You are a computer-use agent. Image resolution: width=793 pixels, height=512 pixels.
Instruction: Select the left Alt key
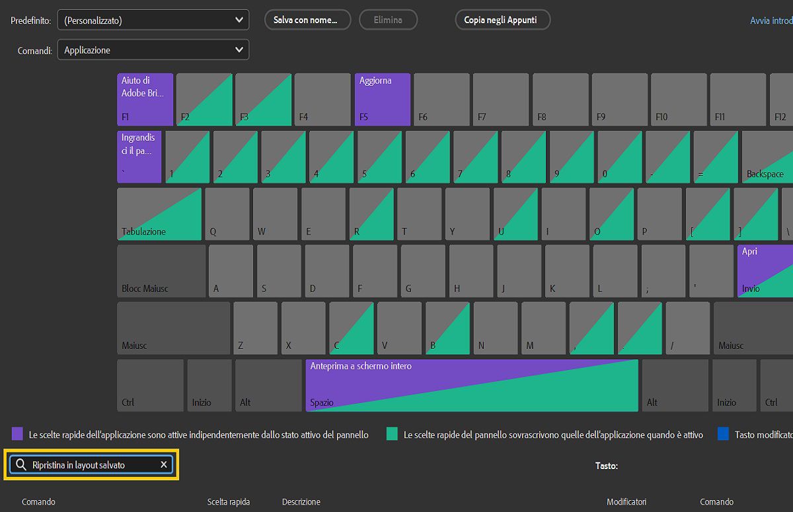coord(268,385)
